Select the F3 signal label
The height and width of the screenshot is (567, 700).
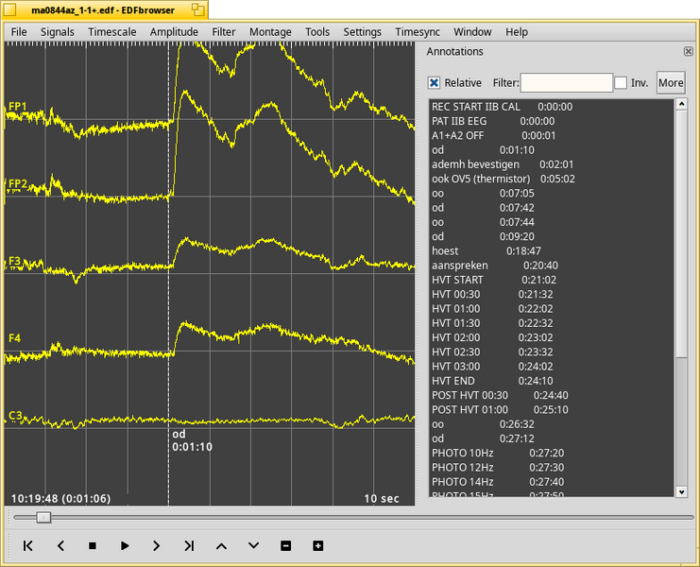coord(15,261)
